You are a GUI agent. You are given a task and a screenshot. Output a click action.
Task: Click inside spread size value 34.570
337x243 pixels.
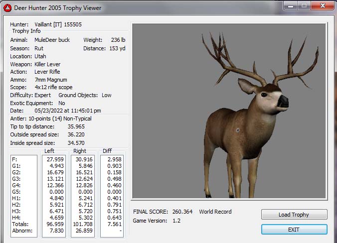[76, 143]
